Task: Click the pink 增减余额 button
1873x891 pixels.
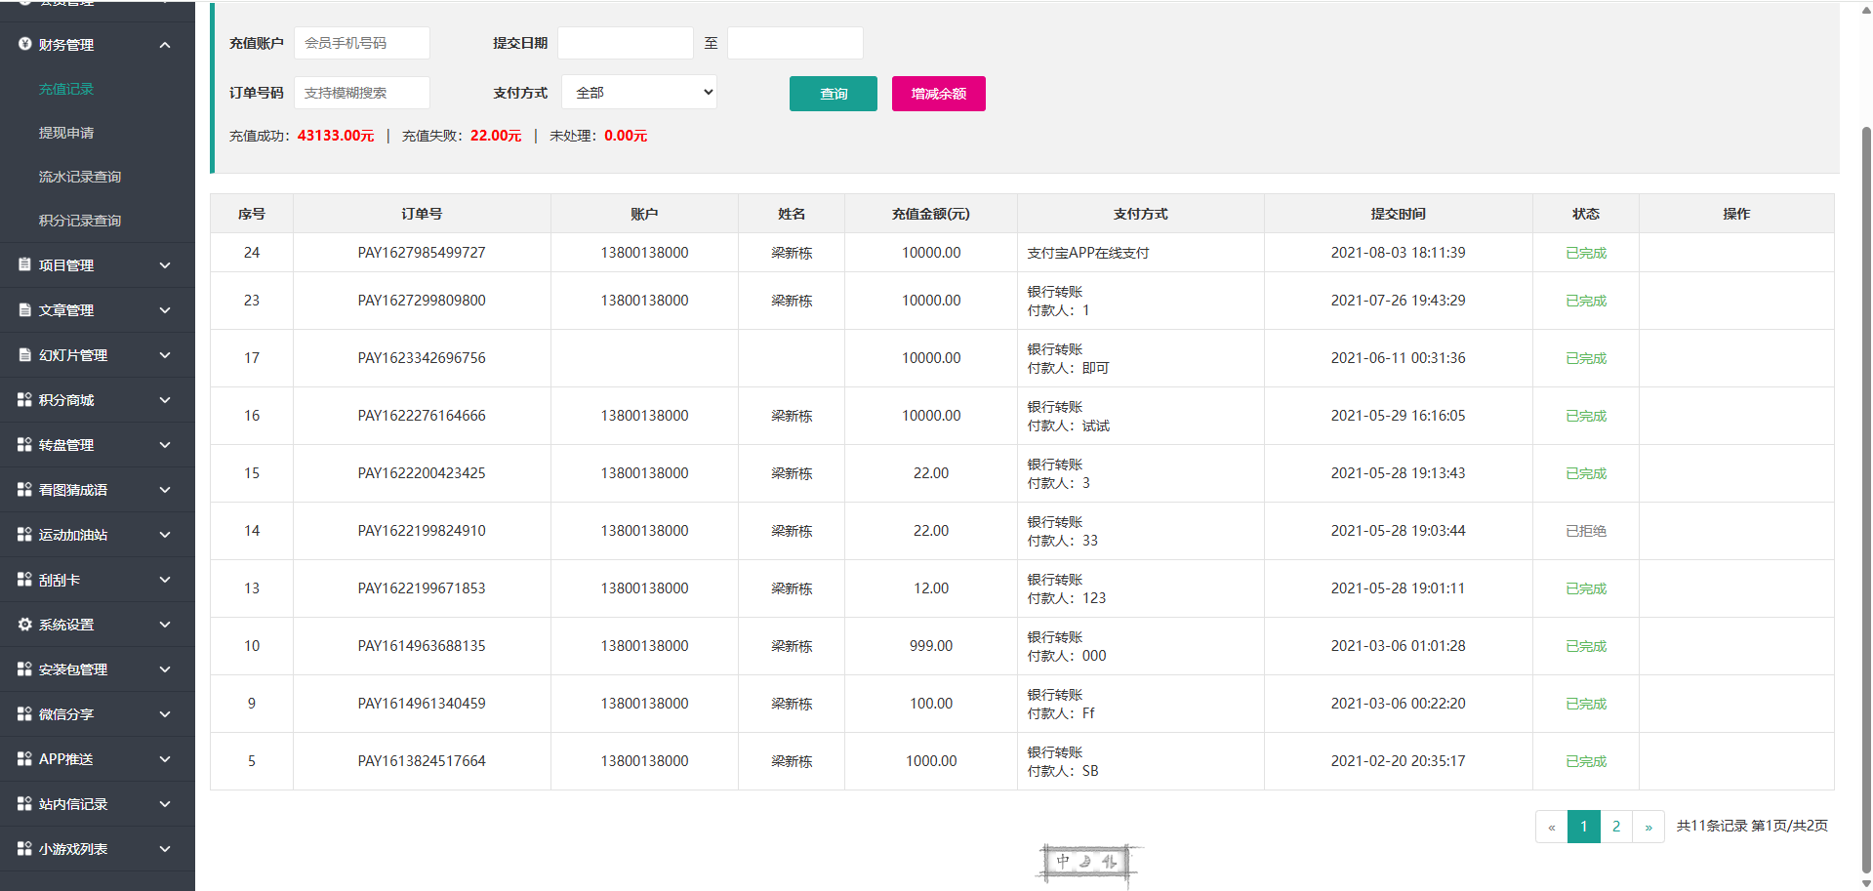Action: [938, 94]
